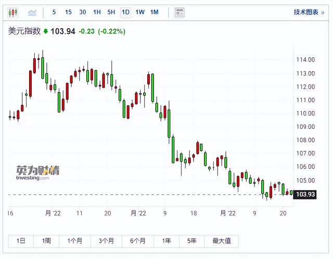333x259 pixels.
Task: Set the range to 5年
Action: pyautogui.click(x=191, y=241)
